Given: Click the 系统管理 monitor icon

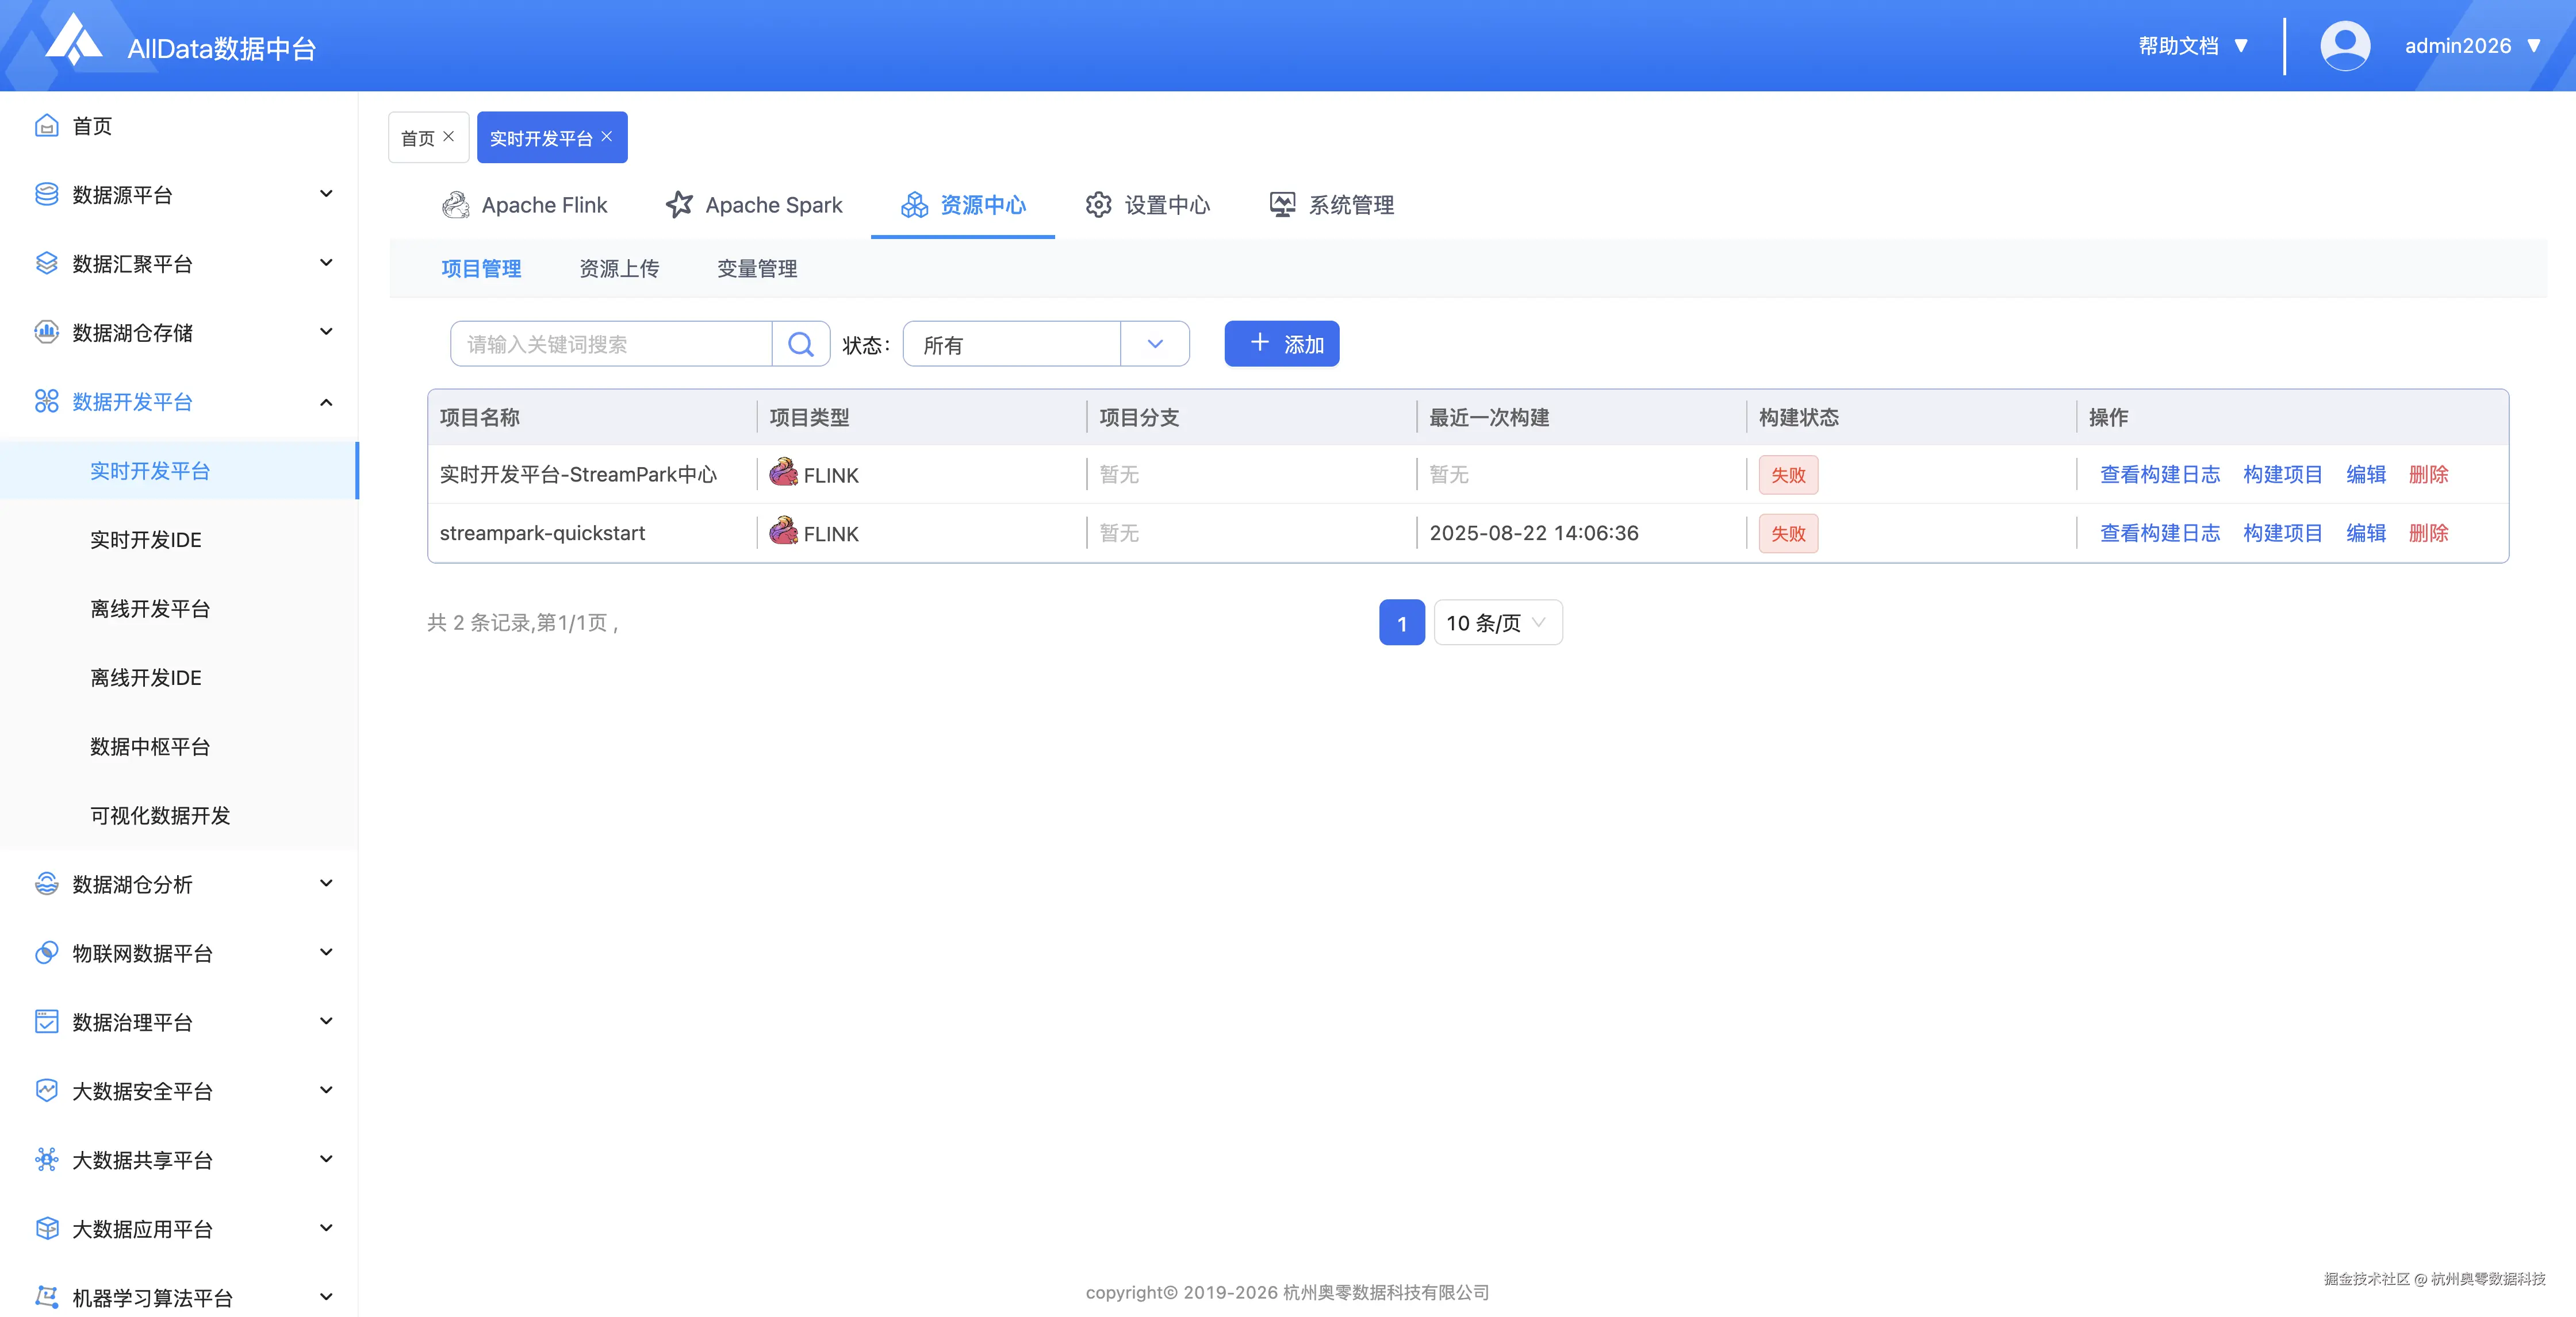Looking at the screenshot, I should 1282,205.
